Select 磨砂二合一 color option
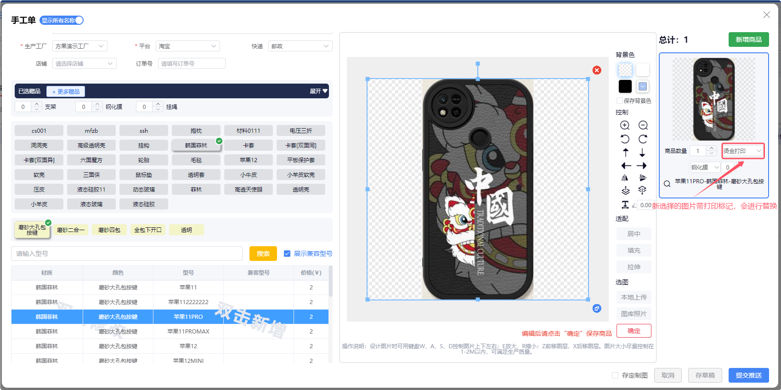 point(71,230)
